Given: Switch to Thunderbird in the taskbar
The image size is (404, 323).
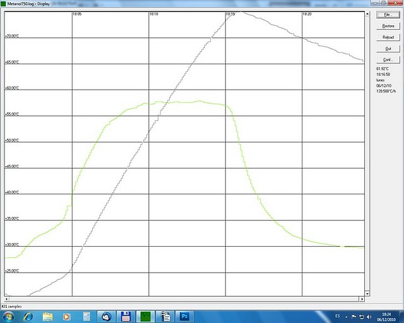Looking at the screenshot, I should (106, 317).
